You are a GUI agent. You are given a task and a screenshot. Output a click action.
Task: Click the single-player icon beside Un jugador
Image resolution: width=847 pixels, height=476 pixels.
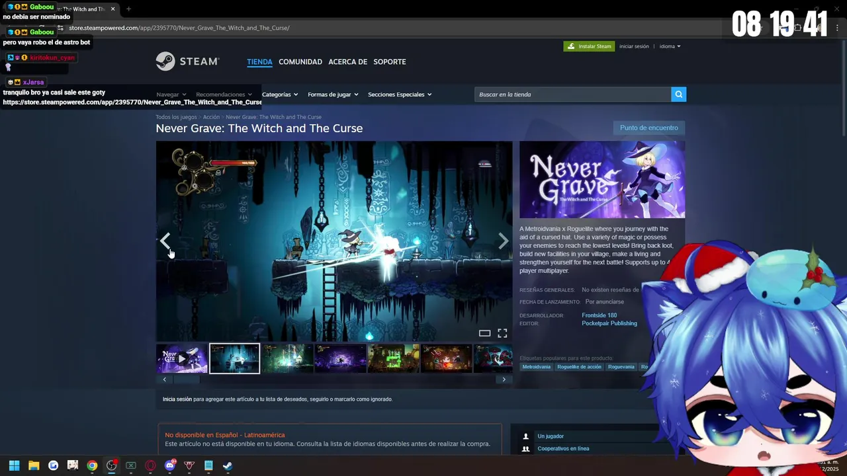[x=525, y=436]
